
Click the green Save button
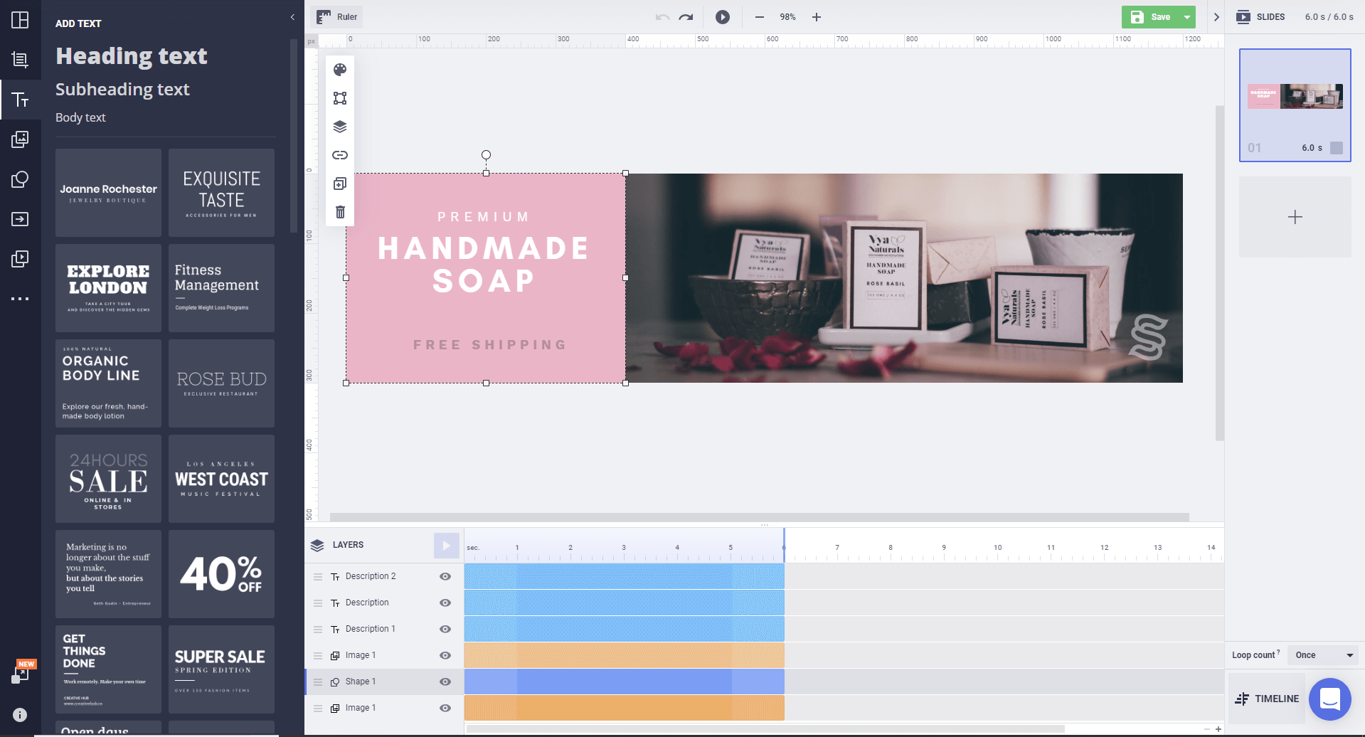pyautogui.click(x=1154, y=16)
